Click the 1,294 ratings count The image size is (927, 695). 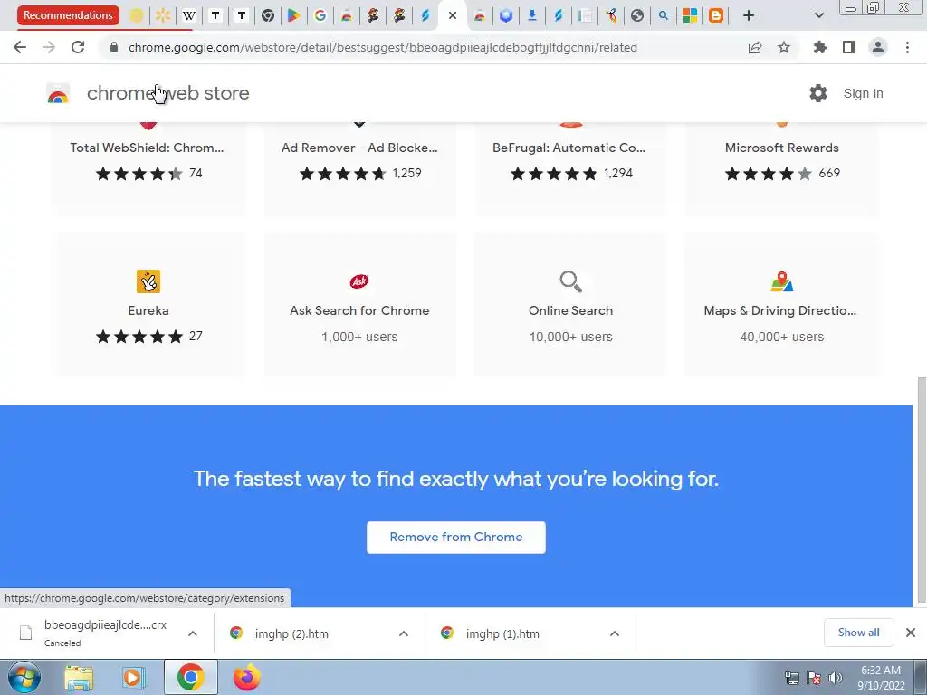point(617,173)
